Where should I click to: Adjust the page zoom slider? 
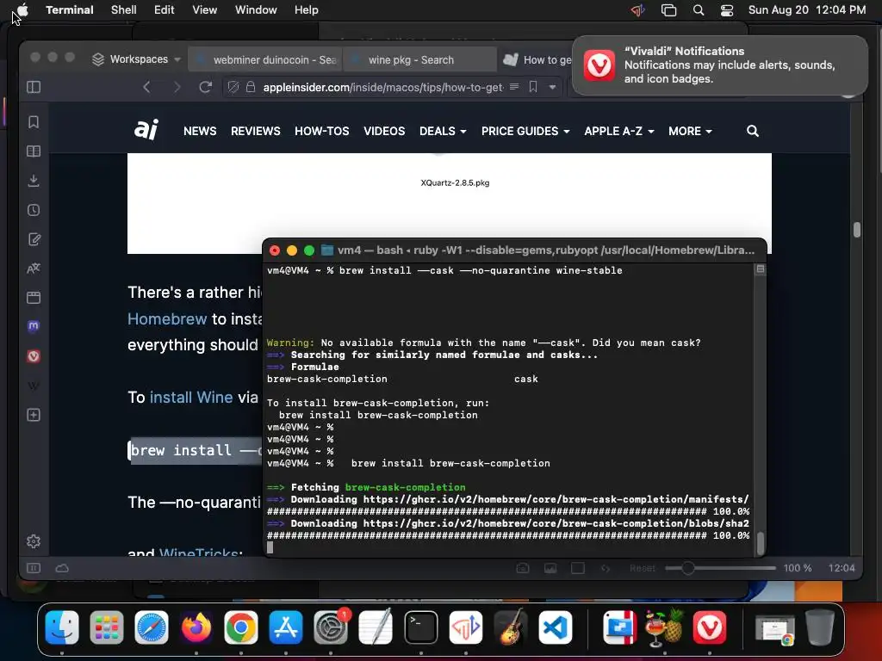720,568
